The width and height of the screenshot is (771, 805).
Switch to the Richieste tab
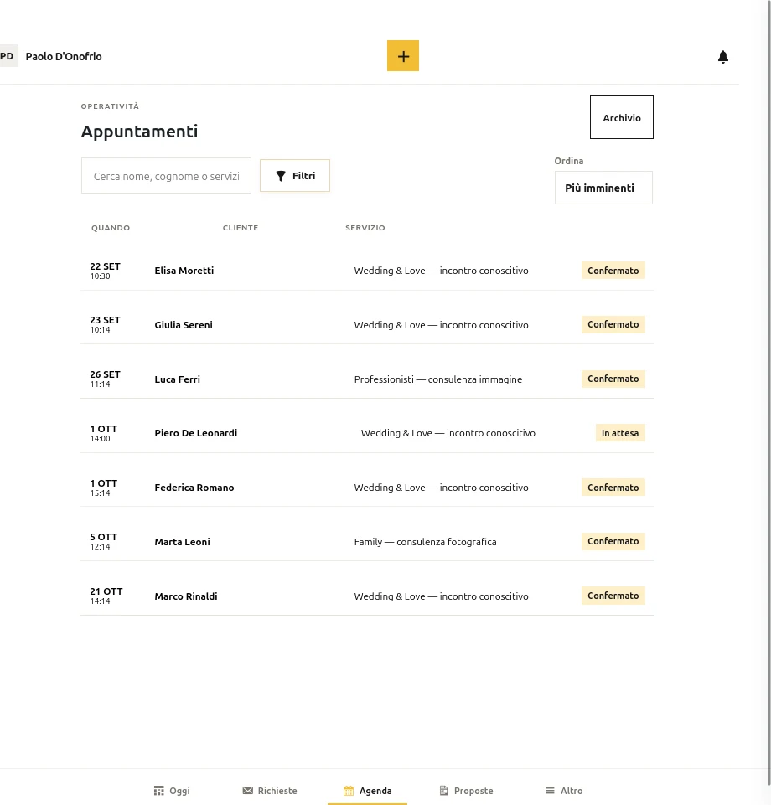(270, 791)
